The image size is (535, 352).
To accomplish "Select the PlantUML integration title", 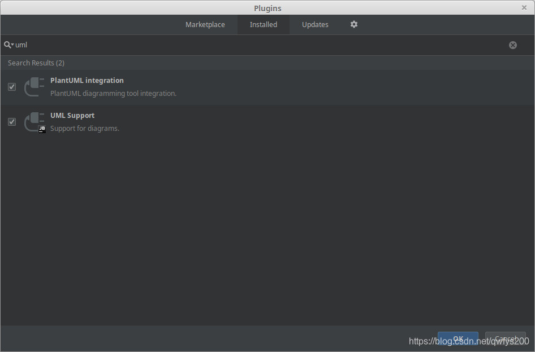I will point(87,80).
